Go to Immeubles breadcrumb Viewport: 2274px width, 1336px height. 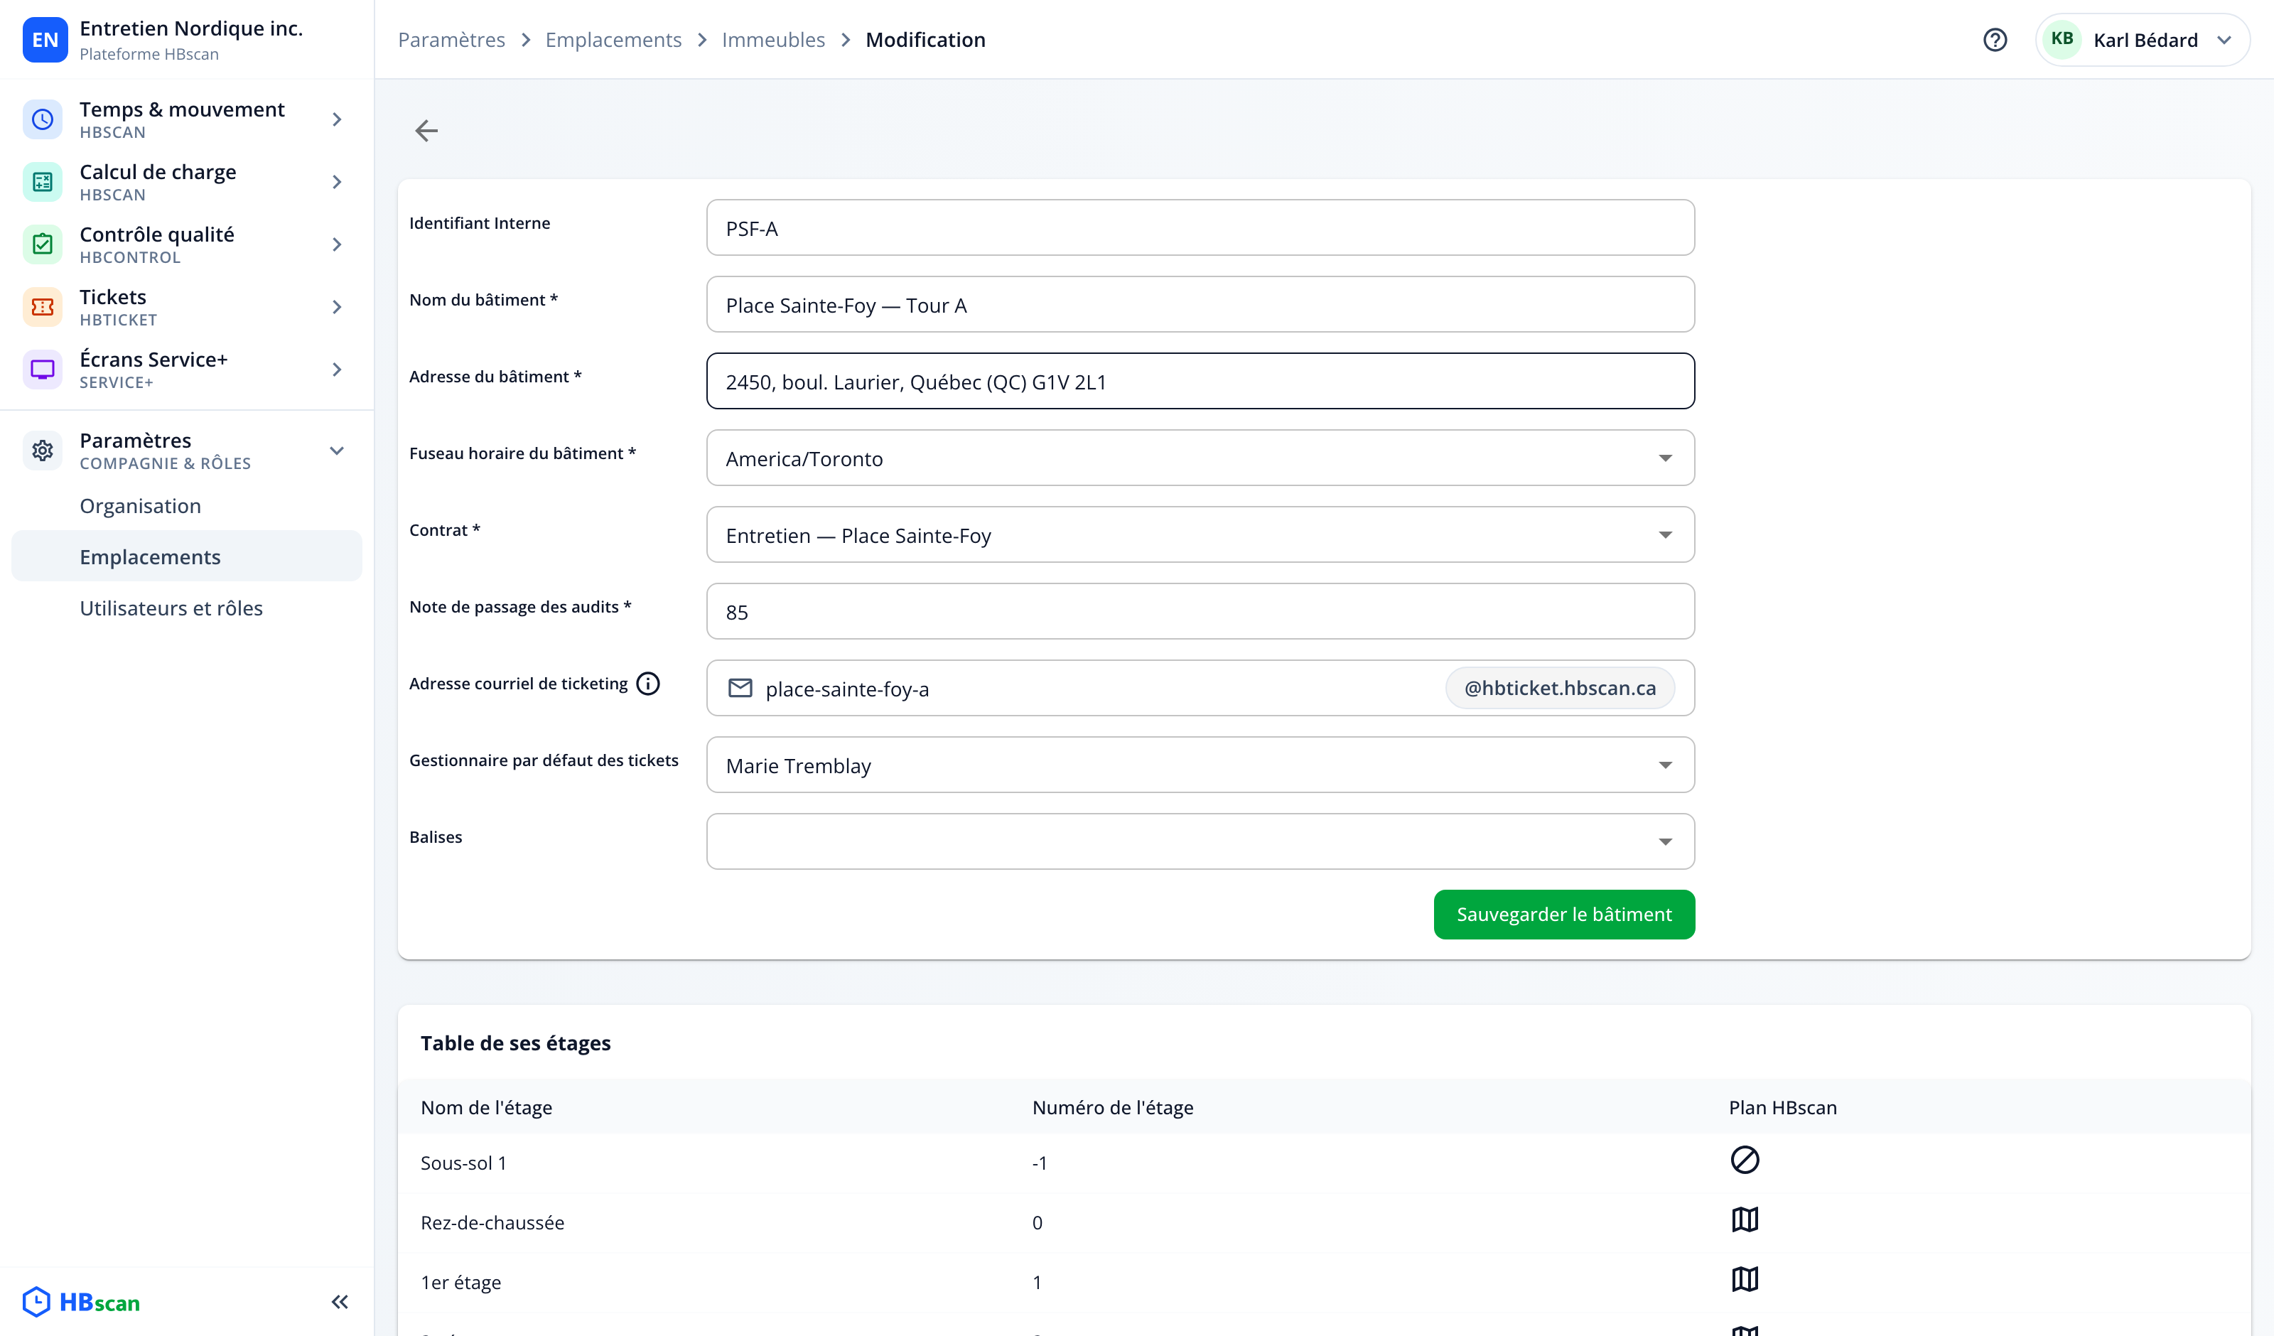(x=773, y=40)
